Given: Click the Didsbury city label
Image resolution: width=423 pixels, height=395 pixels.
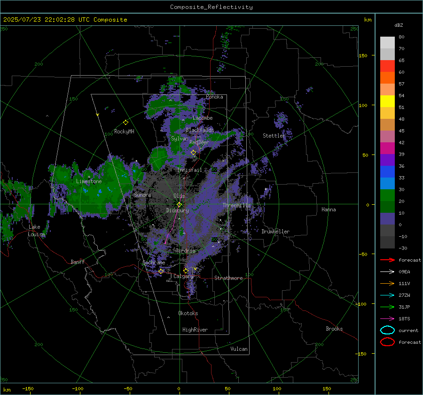Looking at the screenshot, I should [177, 210].
